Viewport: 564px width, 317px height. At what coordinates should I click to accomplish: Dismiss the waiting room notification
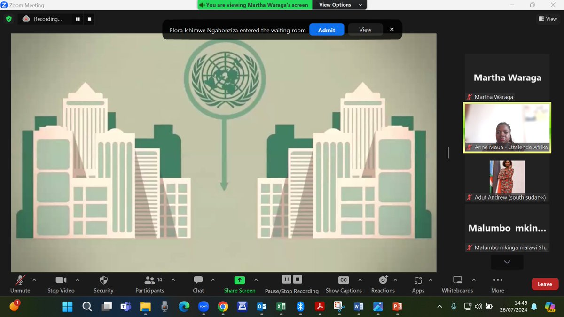coord(392,29)
